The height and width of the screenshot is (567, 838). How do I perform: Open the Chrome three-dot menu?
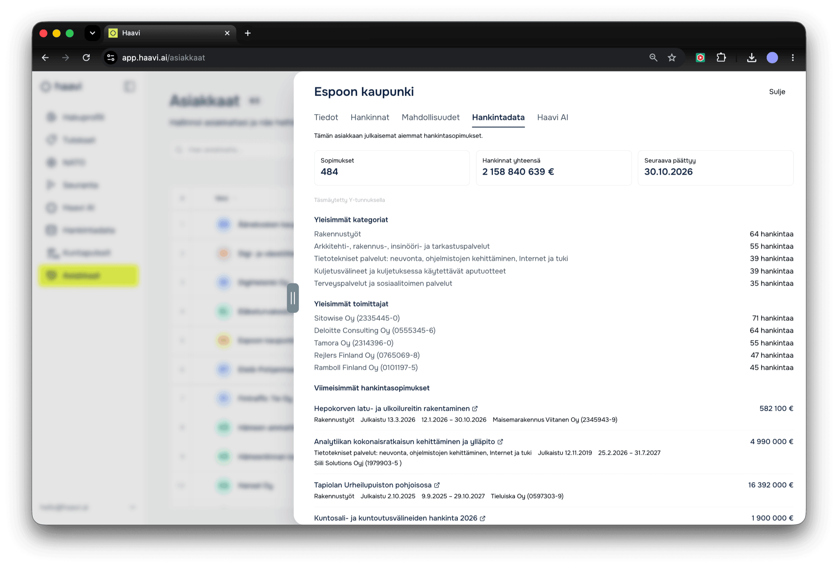click(x=793, y=57)
